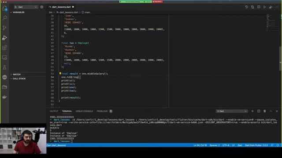282x158 pixels.
Task: Click 'print(one);' on line 57
Action: coord(69,87)
